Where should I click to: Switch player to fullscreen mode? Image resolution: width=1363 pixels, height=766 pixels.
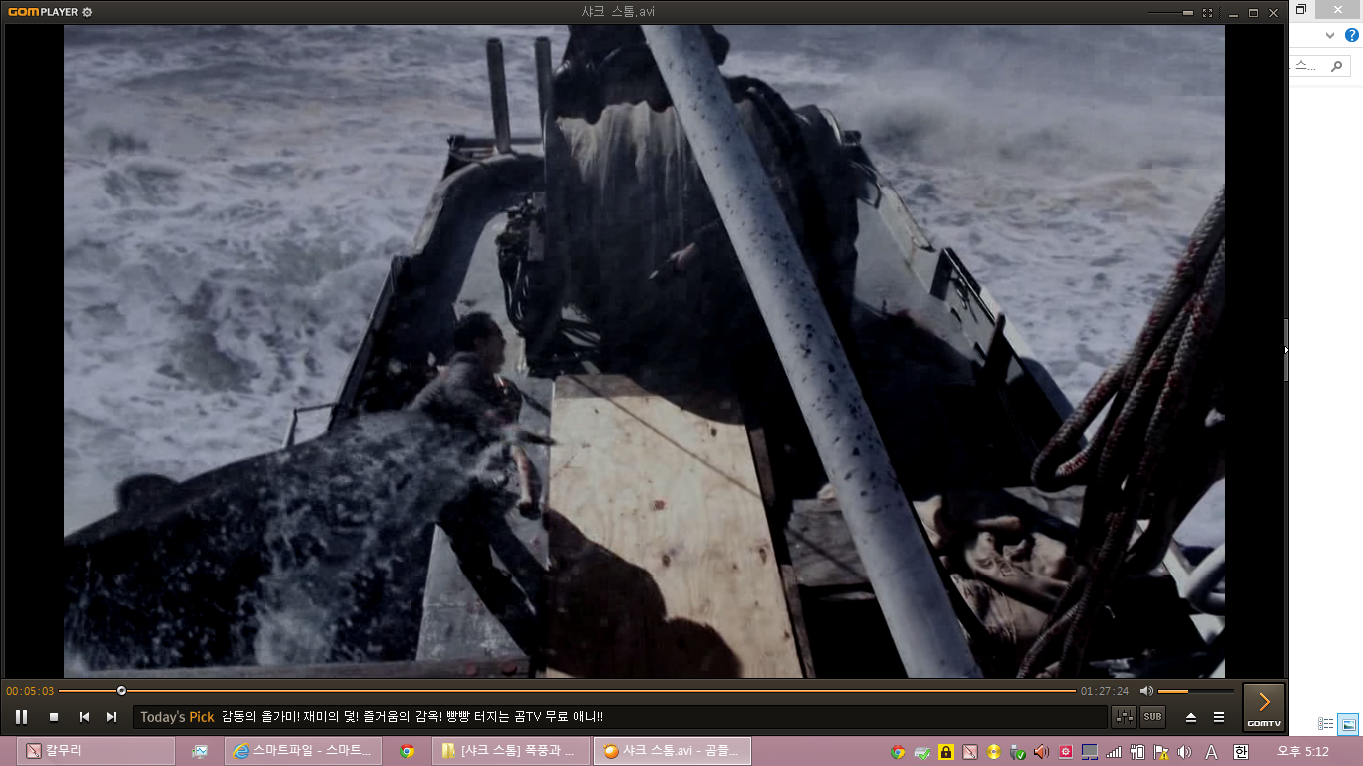pos(1207,13)
